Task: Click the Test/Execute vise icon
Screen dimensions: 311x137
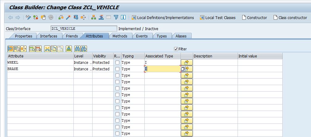Action: tap(76, 18)
